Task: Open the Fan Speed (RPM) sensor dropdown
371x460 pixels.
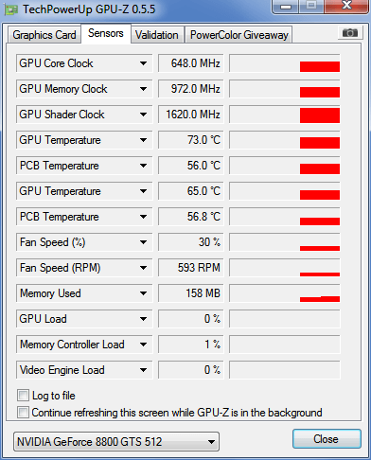Action: pos(143,268)
